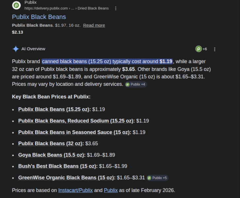Viewport: 240px width, 198px height.
Task: Open Publix Black Beans in Seasoned Sauce item
Action: (x=74, y=132)
